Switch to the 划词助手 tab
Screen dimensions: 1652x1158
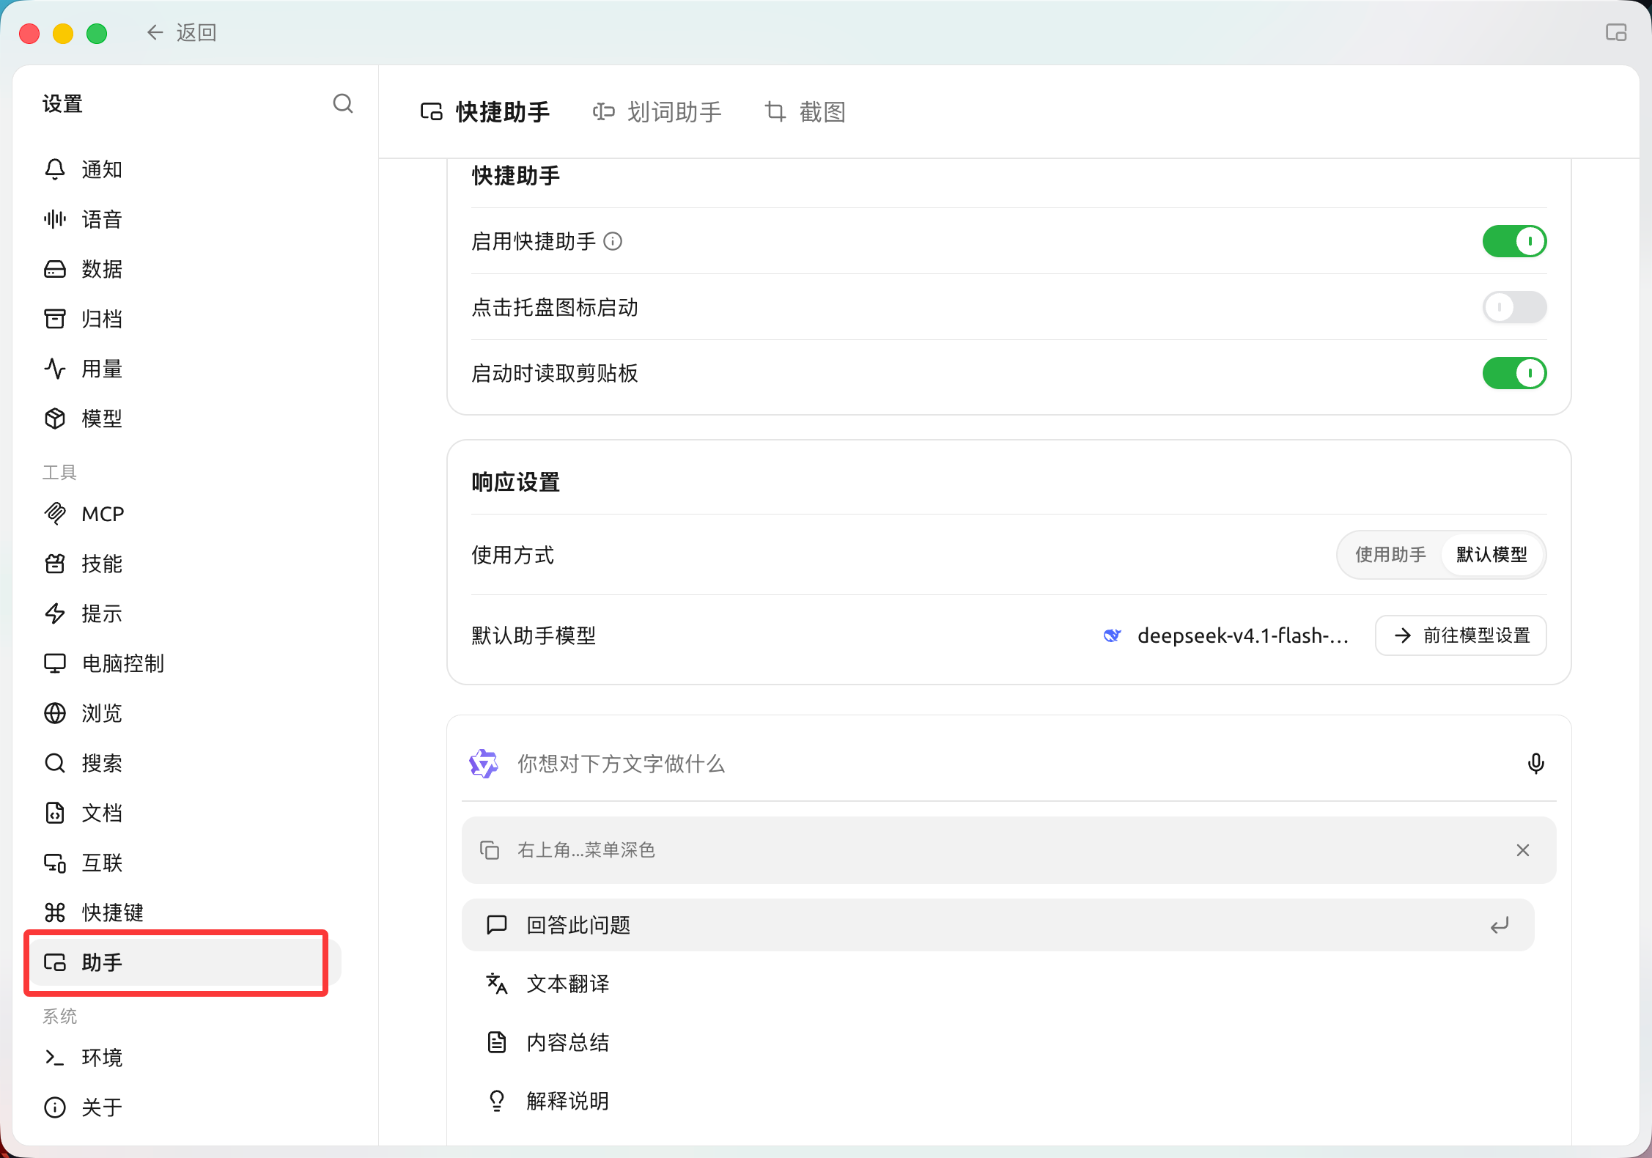coord(657,112)
